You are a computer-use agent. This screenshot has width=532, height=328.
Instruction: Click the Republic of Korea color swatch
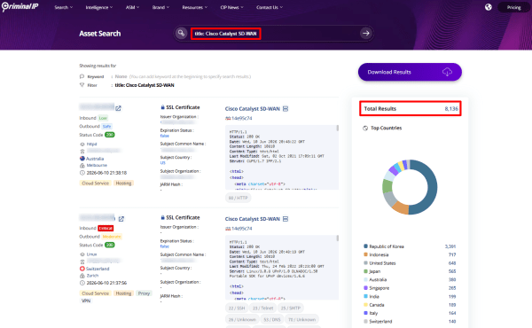click(365, 246)
